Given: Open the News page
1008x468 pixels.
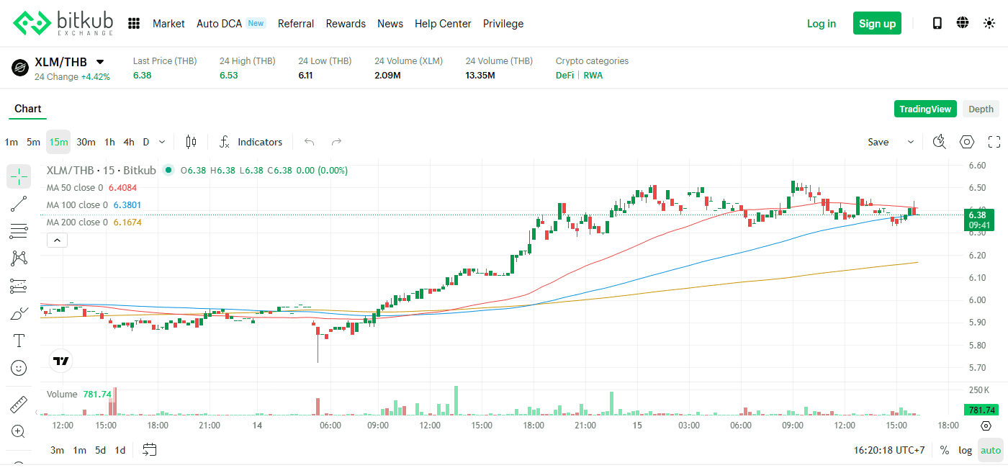Looking at the screenshot, I should [x=390, y=24].
